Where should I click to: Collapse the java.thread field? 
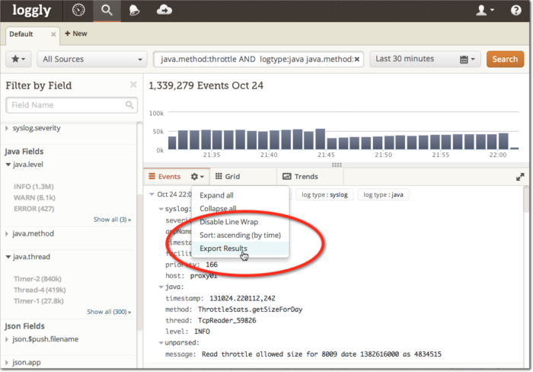click(30, 257)
